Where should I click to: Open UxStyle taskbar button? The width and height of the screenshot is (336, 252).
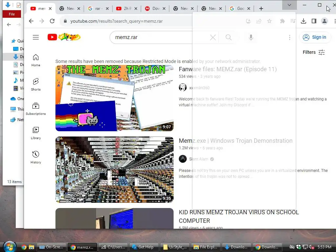[x=175, y=247]
